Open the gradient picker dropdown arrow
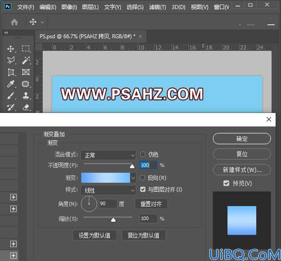The height and width of the screenshot is (261, 281). [133, 178]
